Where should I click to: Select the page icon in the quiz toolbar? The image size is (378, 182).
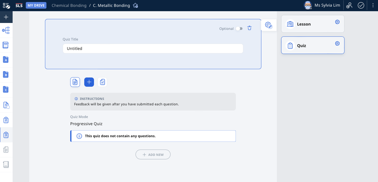75,82
